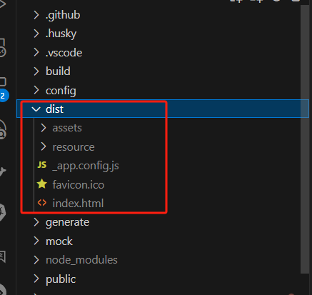Click the index.html code brackets icon

(x=42, y=203)
